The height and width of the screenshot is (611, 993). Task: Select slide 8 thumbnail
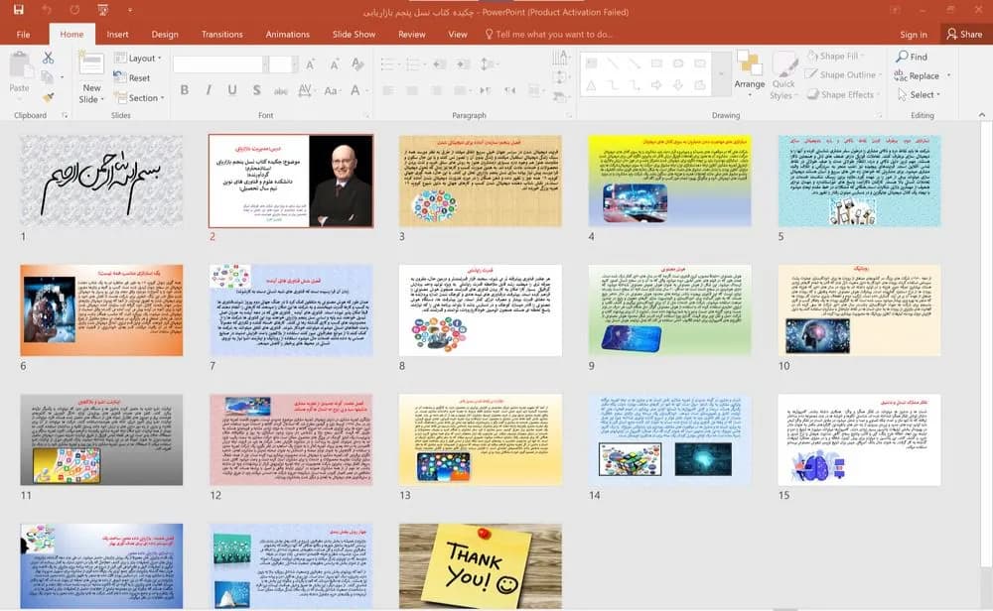point(480,309)
